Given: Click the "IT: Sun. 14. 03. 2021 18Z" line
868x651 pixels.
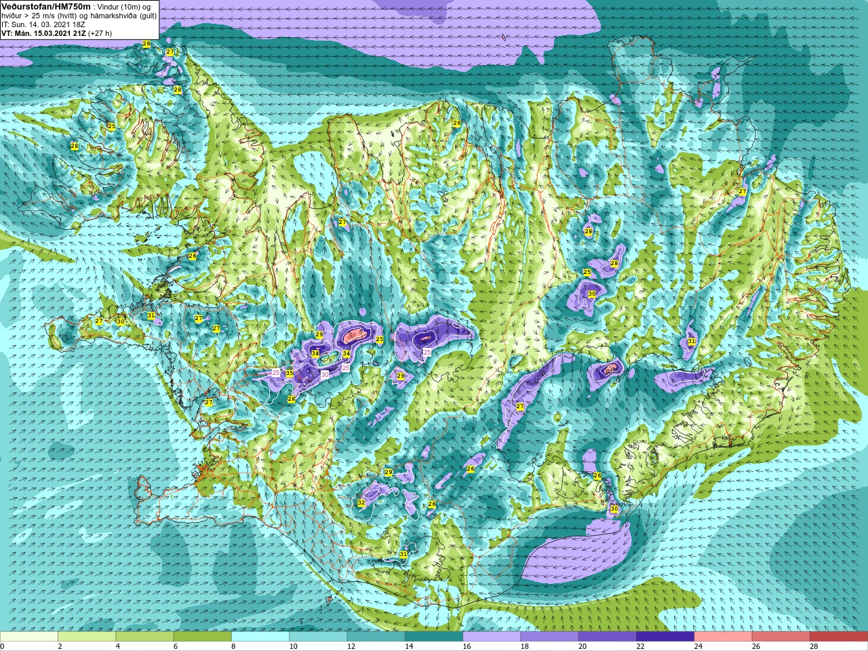Looking at the screenshot, I should click(x=43, y=24).
